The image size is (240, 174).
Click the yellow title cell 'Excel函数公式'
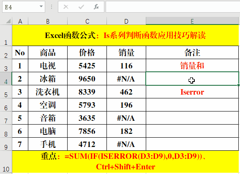coord(125,35)
